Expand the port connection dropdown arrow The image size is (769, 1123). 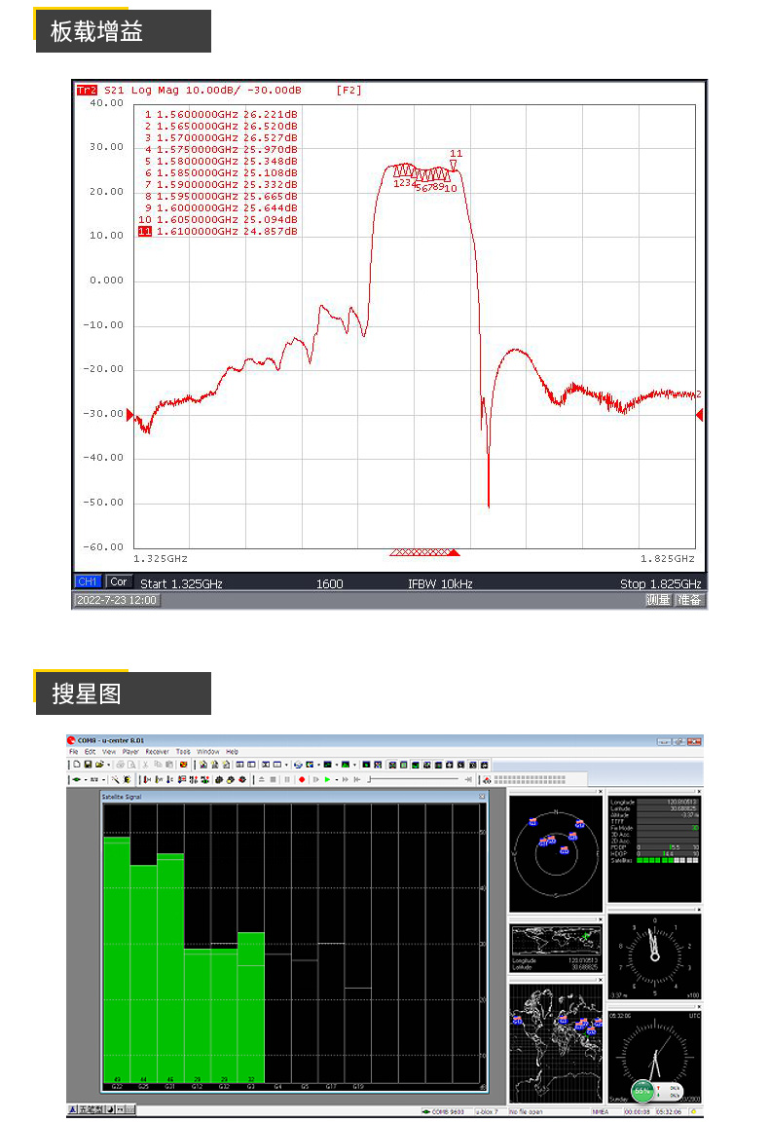click(x=84, y=779)
